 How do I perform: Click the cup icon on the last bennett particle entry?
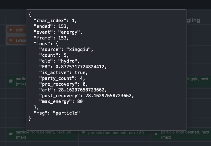(x=156, y=134)
